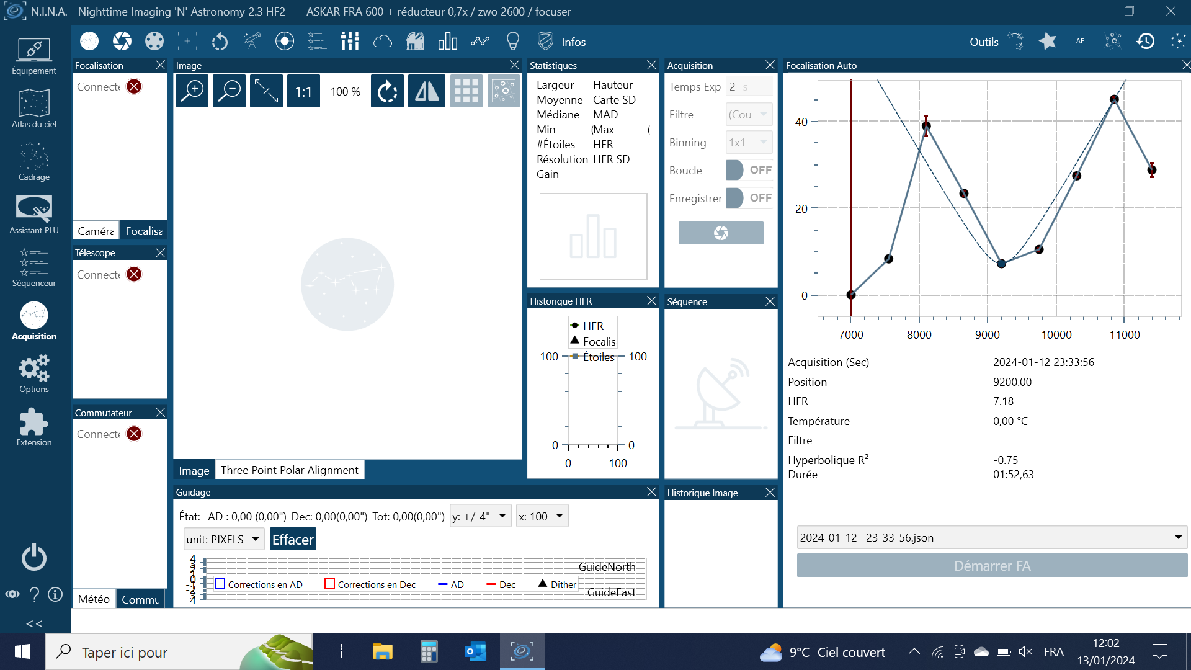Click the flip image horizontally icon

pos(426,91)
